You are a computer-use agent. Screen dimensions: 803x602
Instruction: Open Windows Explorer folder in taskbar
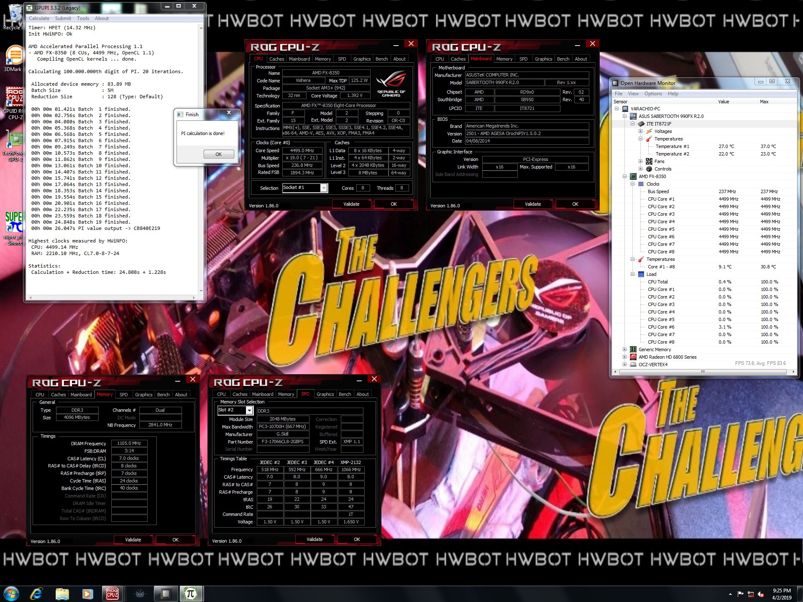click(62, 594)
